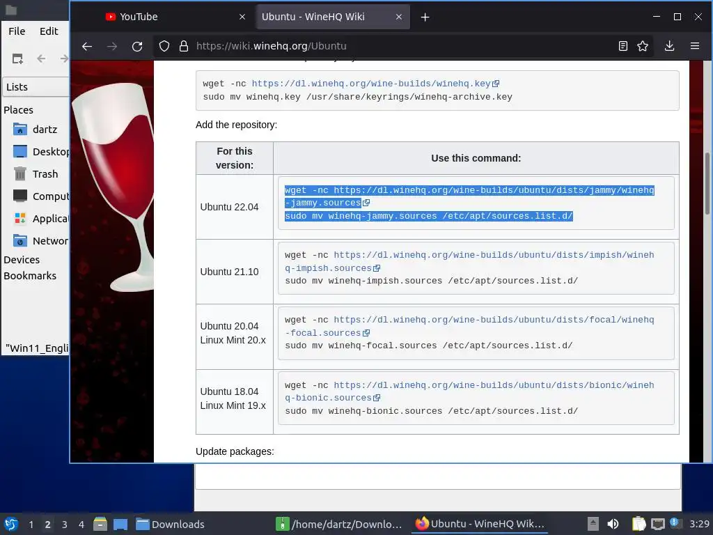Screen dimensions: 713x535
Task: Toggle Firefox reader view
Action: click(x=623, y=46)
